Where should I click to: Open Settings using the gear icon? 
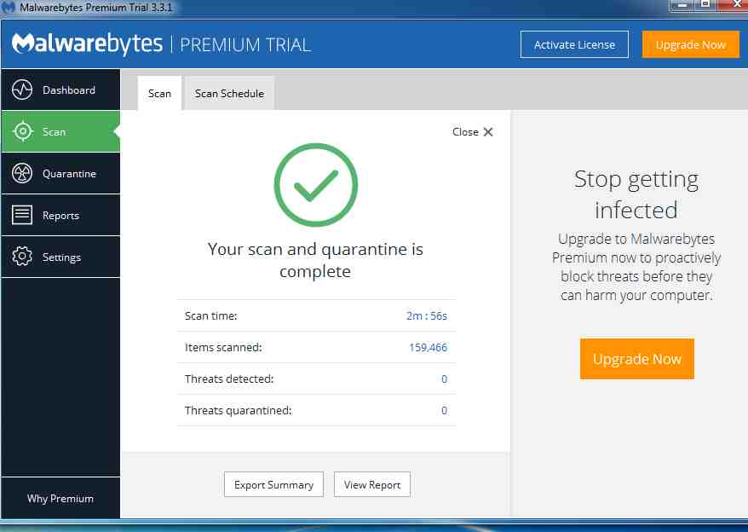point(22,257)
